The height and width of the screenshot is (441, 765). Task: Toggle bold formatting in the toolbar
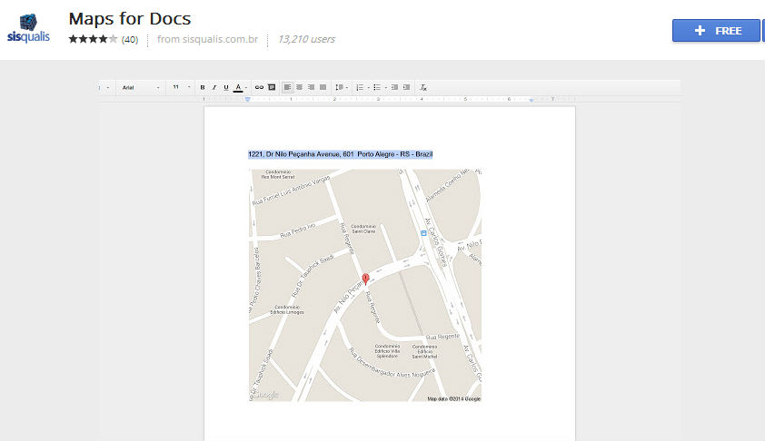tap(203, 88)
